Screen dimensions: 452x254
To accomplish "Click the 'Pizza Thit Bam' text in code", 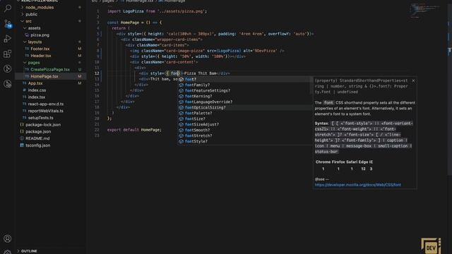I will click(201, 73).
